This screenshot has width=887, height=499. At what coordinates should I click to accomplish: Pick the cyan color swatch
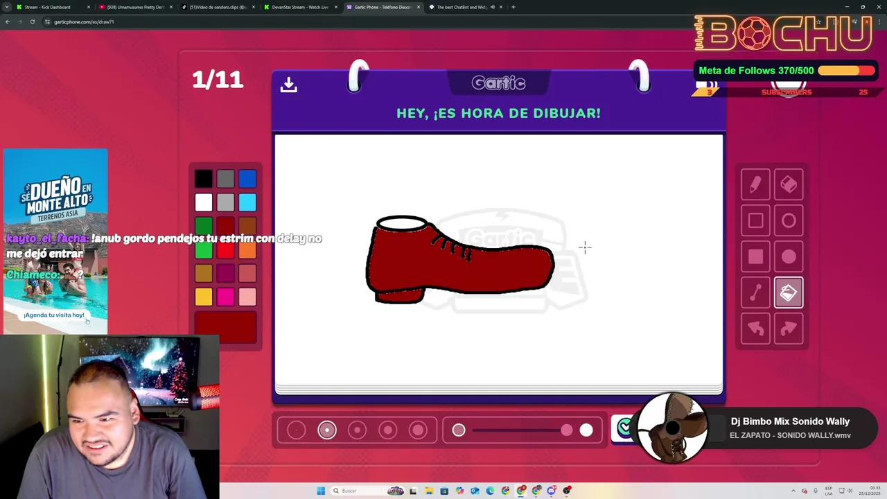(x=247, y=202)
